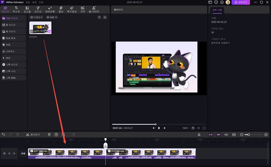This screenshot has height=167, width=271.
Task: Open the AI 아바타 tab
Action: (94, 10)
